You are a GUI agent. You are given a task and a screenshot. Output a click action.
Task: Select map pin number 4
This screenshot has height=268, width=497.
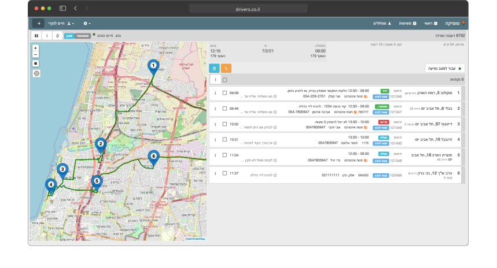pyautogui.click(x=51, y=186)
